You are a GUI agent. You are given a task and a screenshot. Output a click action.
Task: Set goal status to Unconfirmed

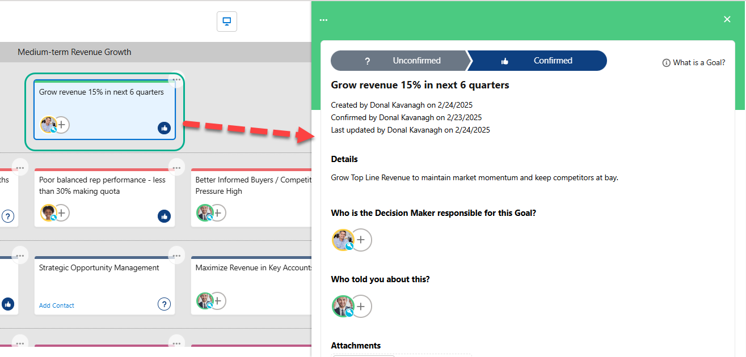[x=399, y=61]
